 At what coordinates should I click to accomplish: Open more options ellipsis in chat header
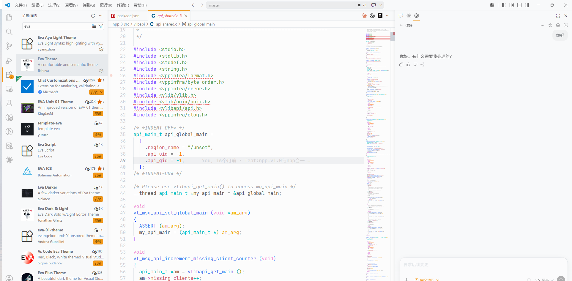click(x=543, y=25)
